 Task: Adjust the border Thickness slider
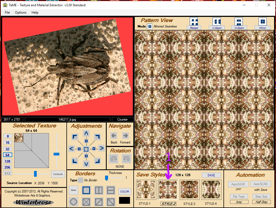click(106, 178)
